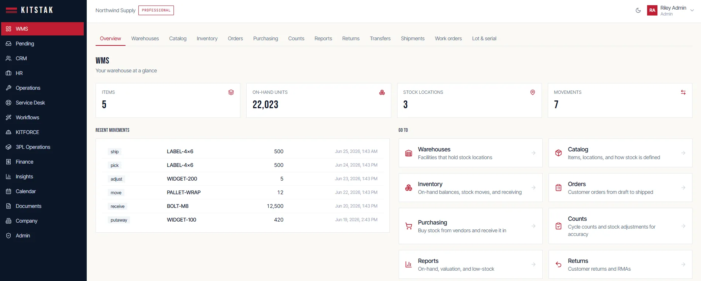701x281 pixels.
Task: Click the PROFESSIONAL plan badge
Action: coord(156,10)
